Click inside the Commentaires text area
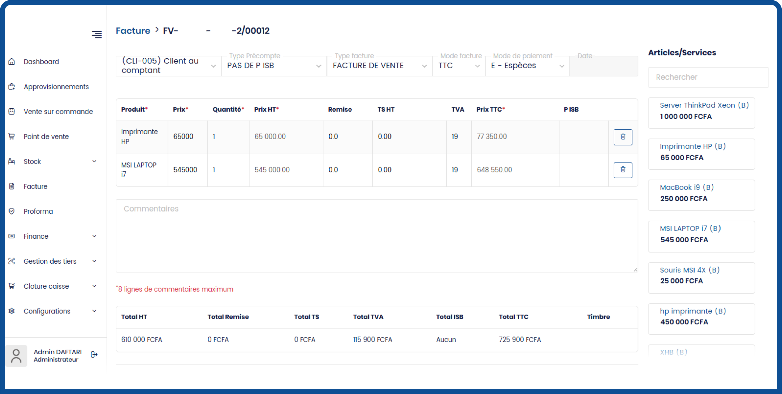 coord(376,236)
